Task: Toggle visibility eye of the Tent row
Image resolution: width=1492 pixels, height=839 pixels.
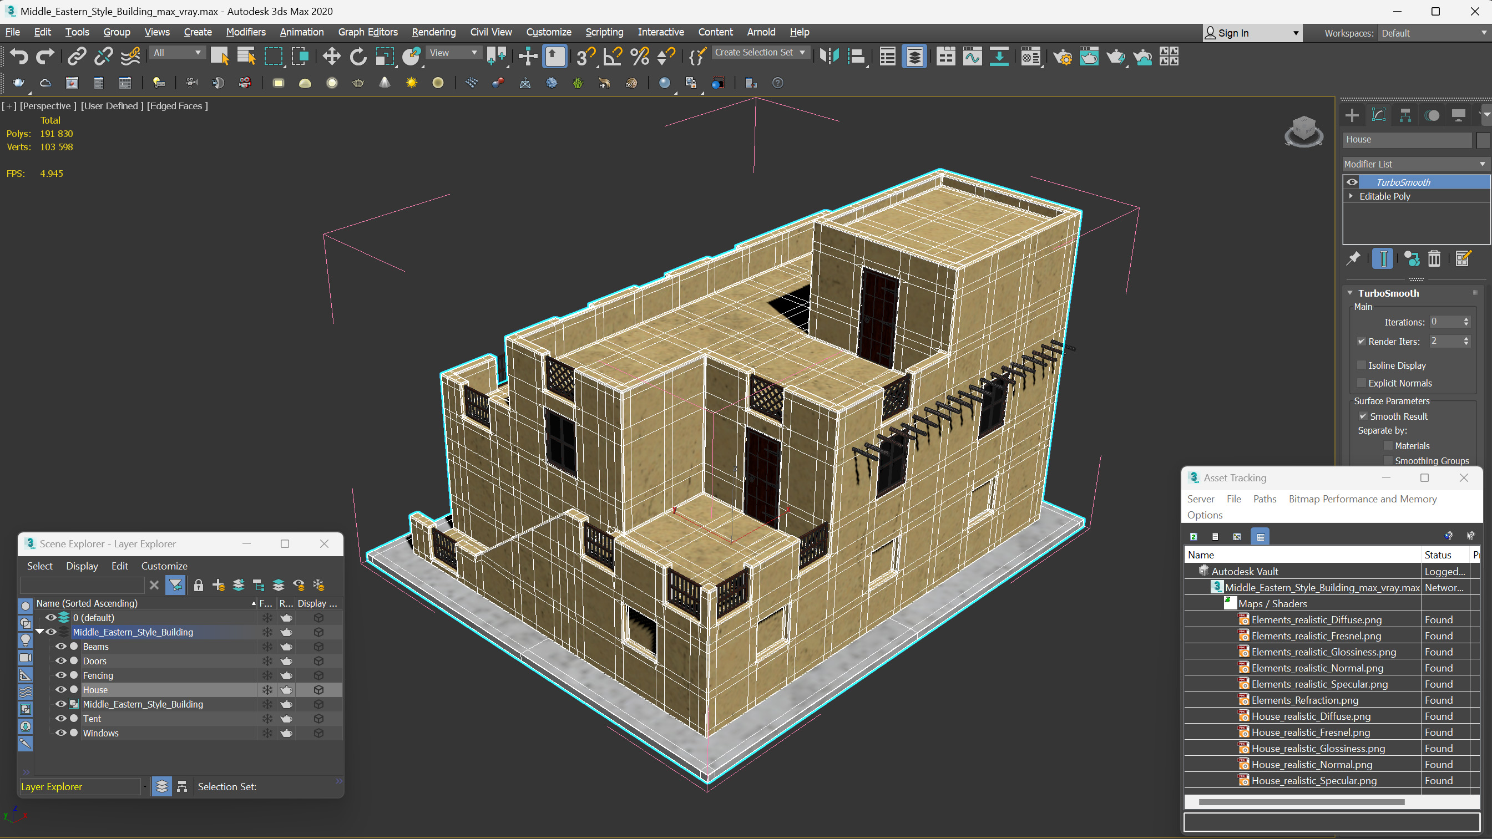Action: click(60, 718)
